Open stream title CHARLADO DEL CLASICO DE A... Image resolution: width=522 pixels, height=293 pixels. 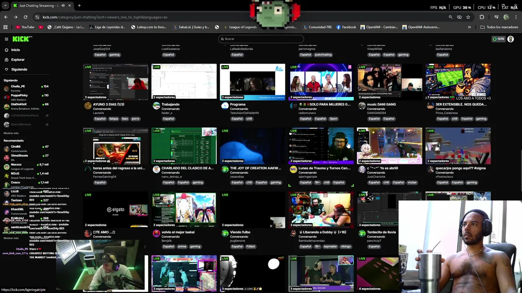(x=187, y=168)
